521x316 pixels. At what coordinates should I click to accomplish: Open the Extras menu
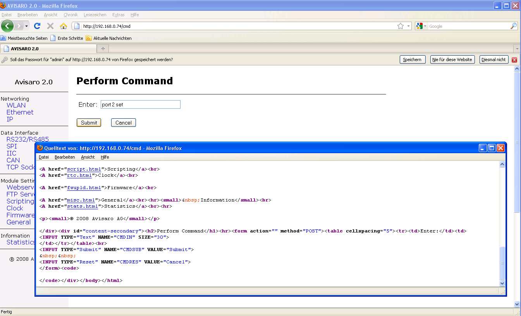[x=119, y=15]
